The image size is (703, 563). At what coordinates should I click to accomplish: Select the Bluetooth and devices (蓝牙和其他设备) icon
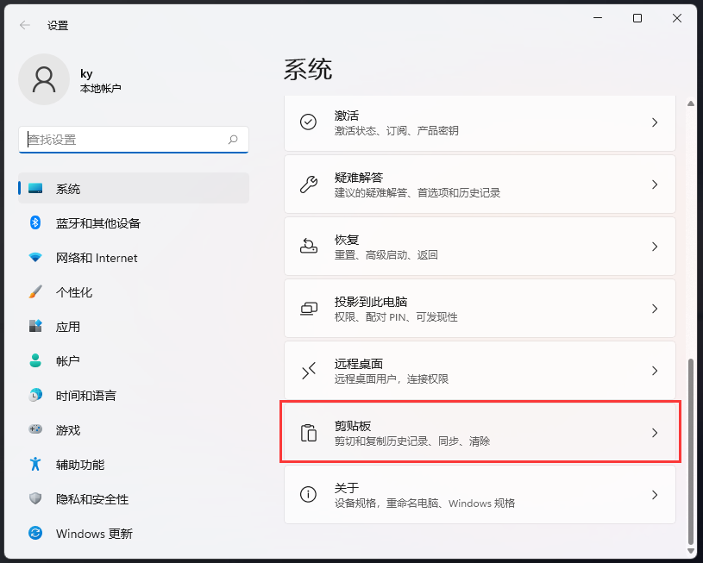coord(35,222)
